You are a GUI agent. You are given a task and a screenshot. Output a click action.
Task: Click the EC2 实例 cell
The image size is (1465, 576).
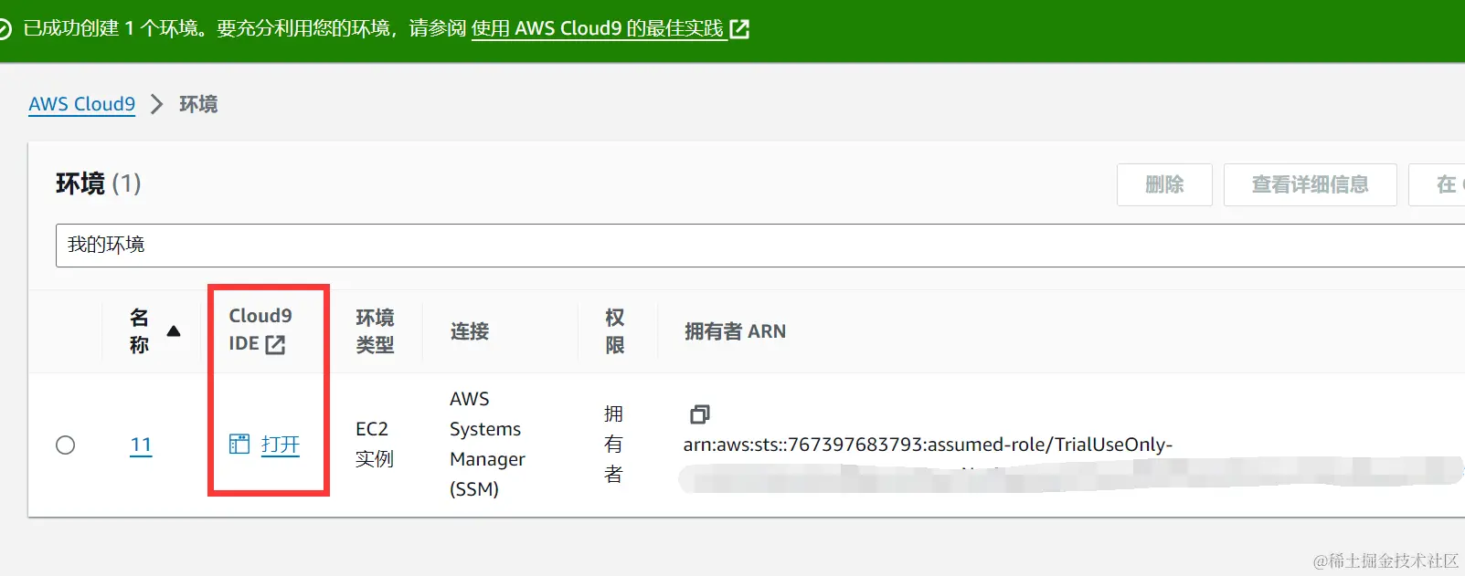coord(375,444)
